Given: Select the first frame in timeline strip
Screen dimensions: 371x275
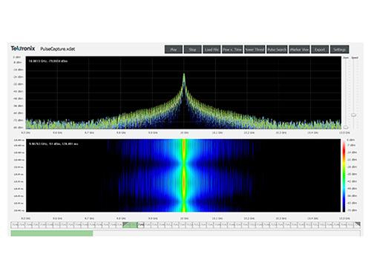Looking at the screenshot, I should pos(14,225).
